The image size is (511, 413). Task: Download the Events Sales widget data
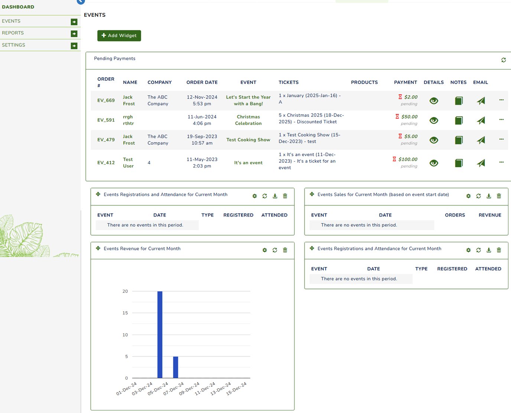pos(488,196)
